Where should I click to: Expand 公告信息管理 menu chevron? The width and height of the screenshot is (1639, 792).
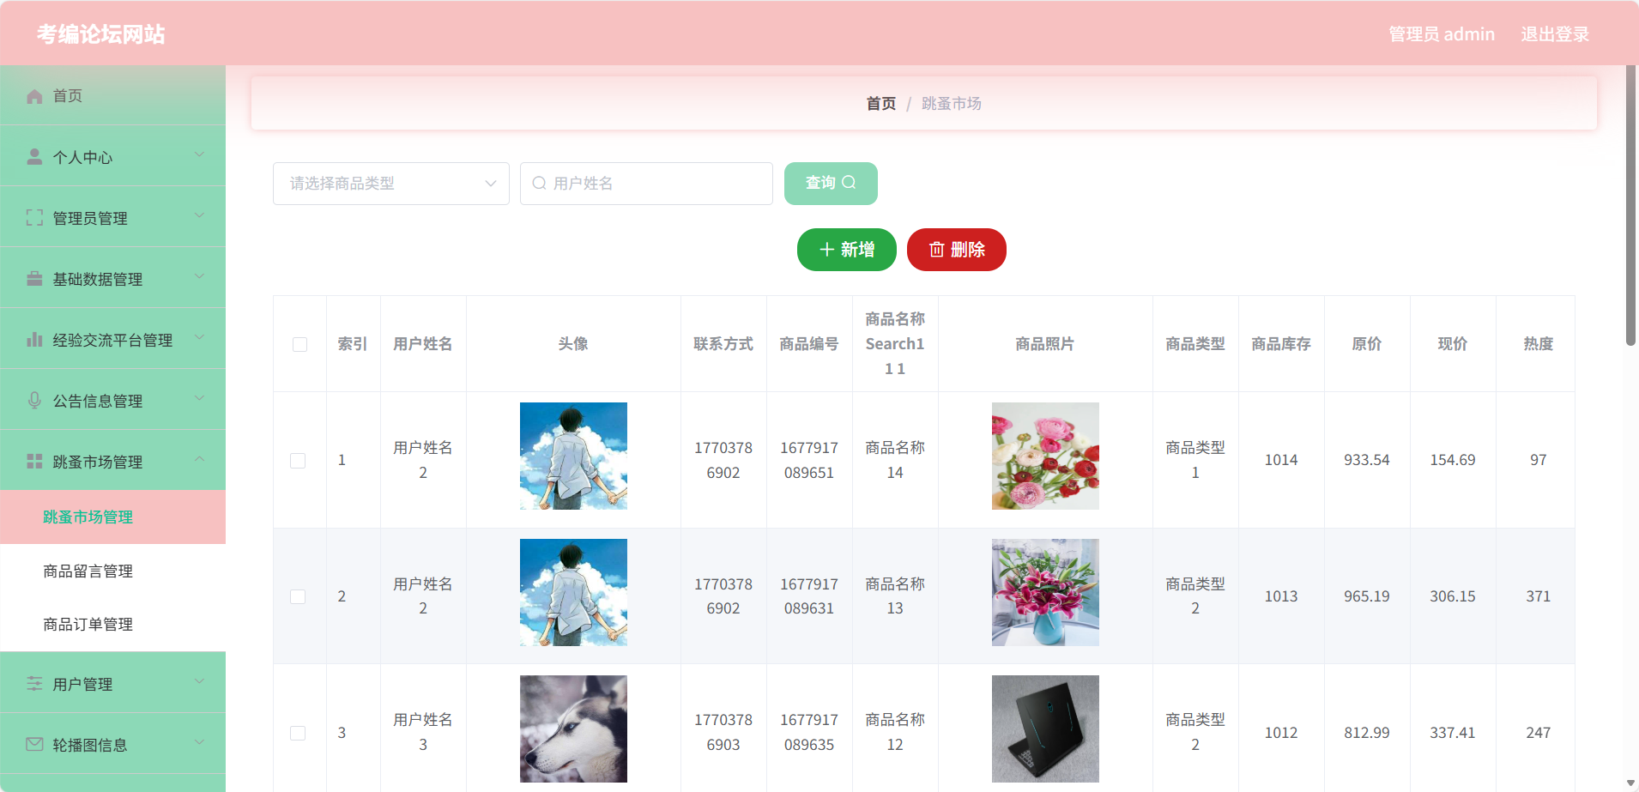click(199, 399)
